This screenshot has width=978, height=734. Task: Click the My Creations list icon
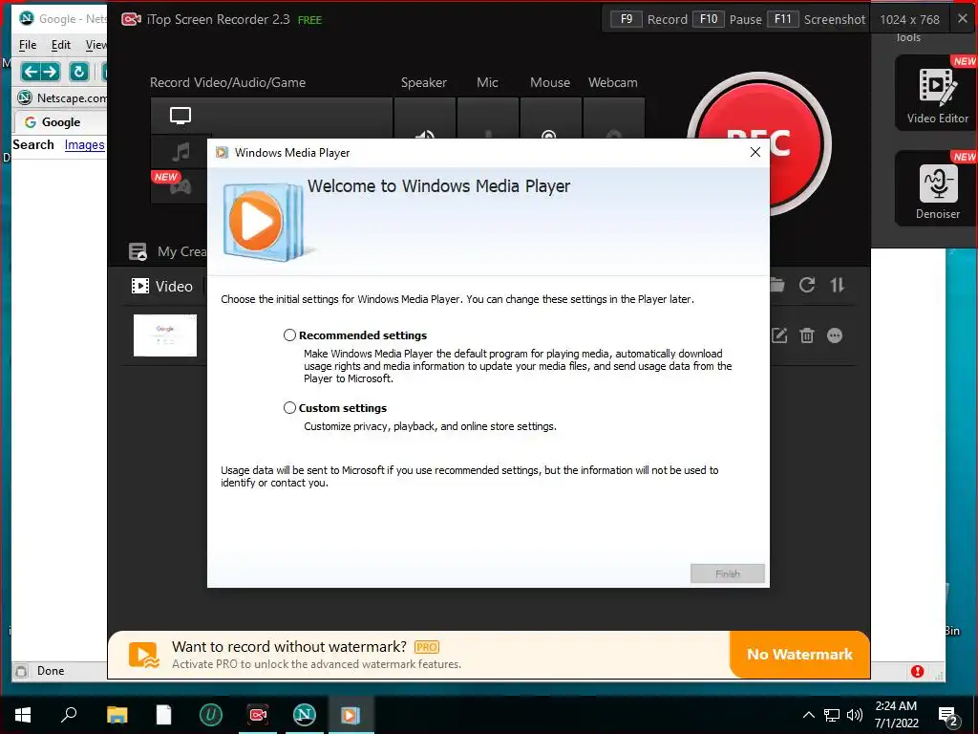pyautogui.click(x=138, y=251)
